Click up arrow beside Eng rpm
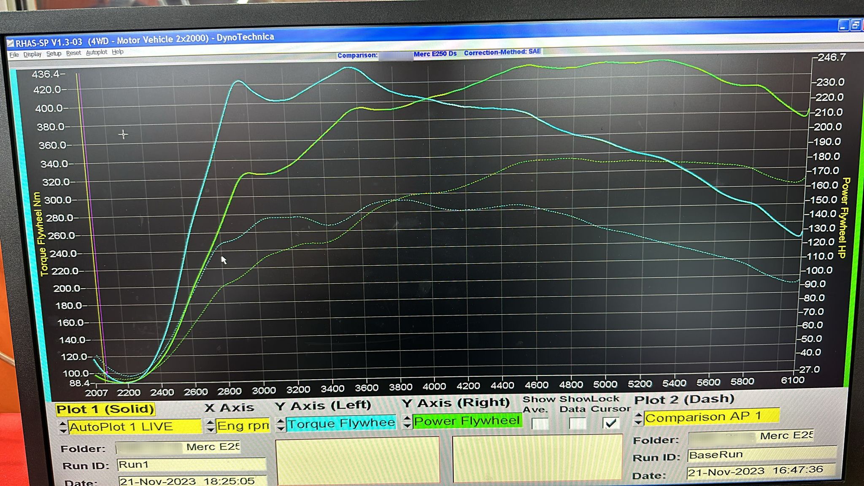Screen dimensions: 864x486 coord(210,422)
